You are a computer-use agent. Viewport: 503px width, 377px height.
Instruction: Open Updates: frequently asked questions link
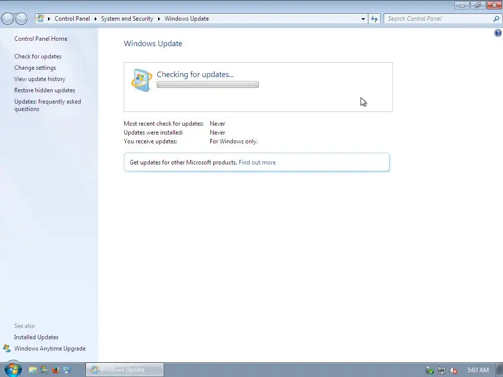point(48,105)
